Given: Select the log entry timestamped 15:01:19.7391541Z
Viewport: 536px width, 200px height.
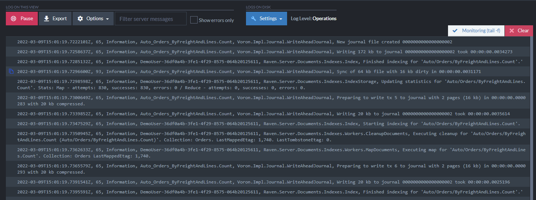Looking at the screenshot, I should pos(268,182).
